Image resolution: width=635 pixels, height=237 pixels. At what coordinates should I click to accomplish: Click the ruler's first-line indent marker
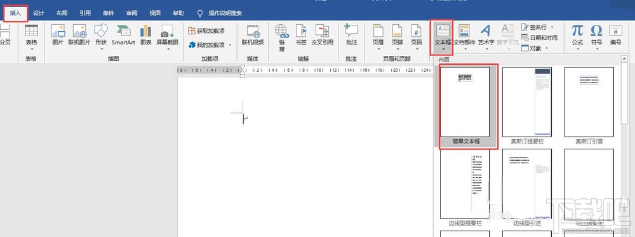tap(242, 67)
